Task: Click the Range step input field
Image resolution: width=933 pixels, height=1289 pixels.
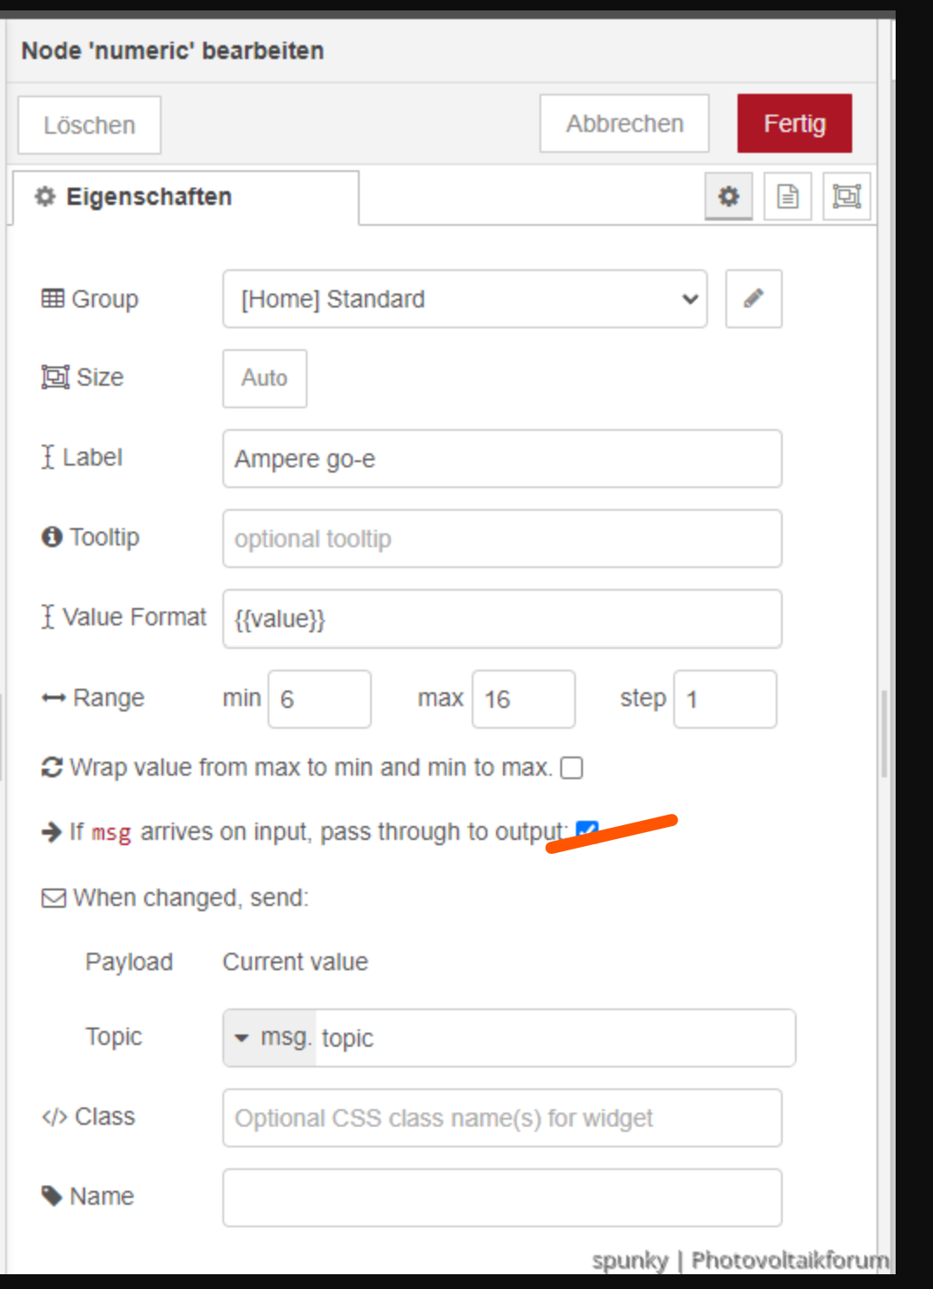Action: tap(725, 699)
